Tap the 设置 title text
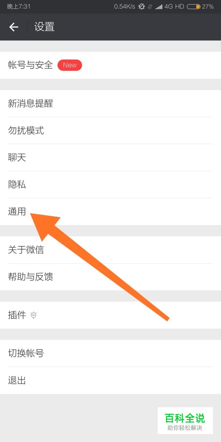 click(x=44, y=27)
